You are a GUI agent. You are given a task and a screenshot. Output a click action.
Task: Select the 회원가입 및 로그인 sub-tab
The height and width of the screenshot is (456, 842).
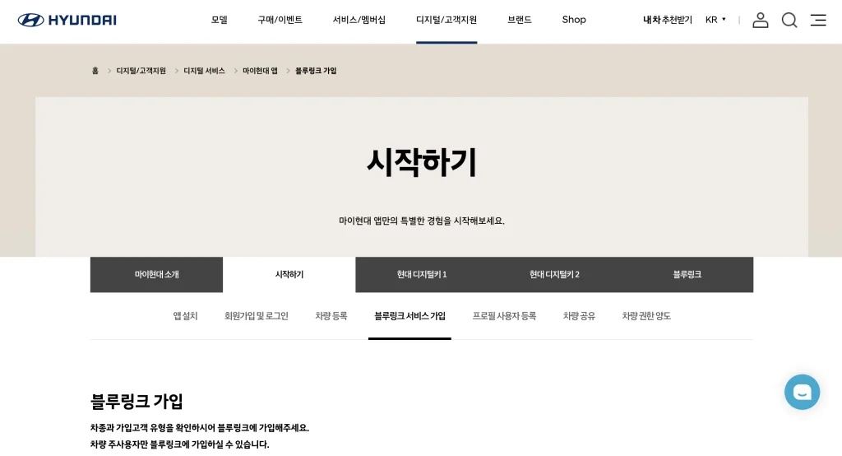(257, 315)
